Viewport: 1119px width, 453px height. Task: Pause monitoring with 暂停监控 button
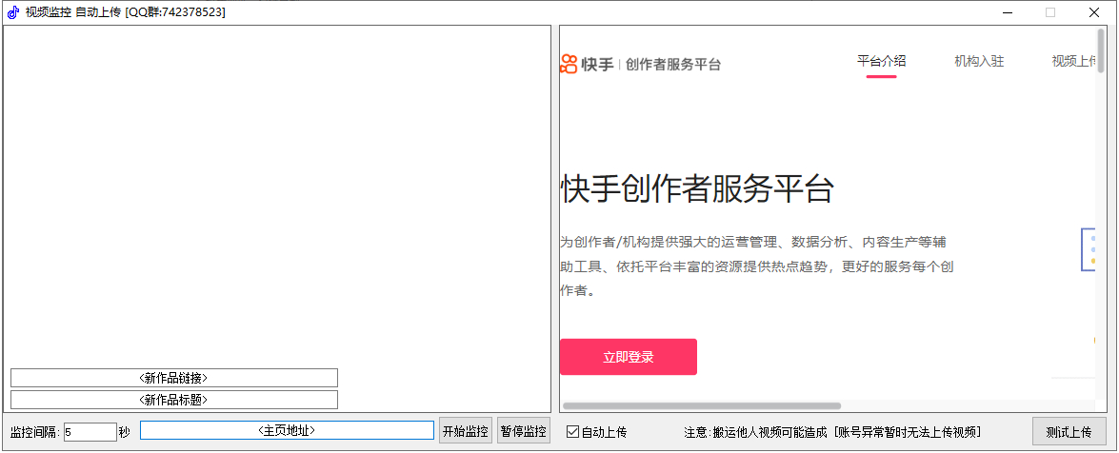(524, 431)
